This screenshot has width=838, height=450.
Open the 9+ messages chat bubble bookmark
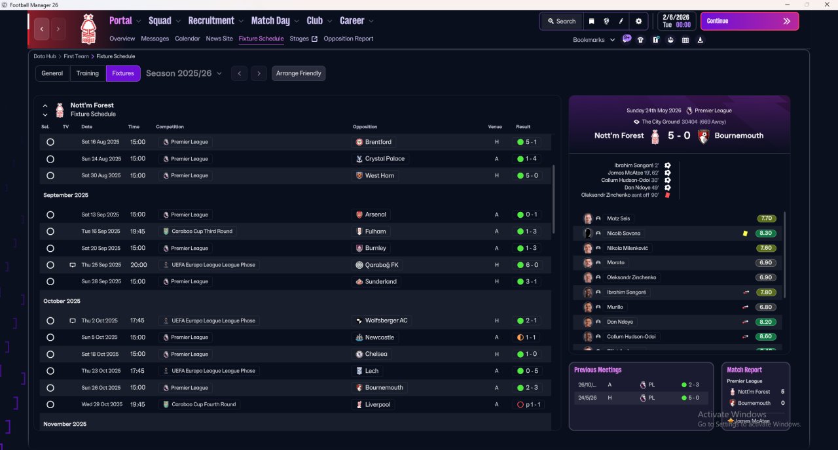(x=627, y=39)
